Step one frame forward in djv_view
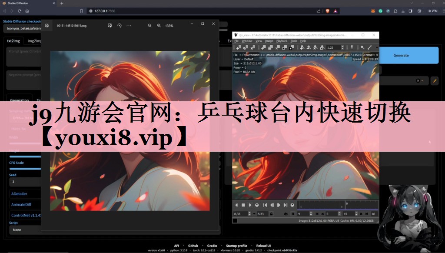 tap(279, 205)
